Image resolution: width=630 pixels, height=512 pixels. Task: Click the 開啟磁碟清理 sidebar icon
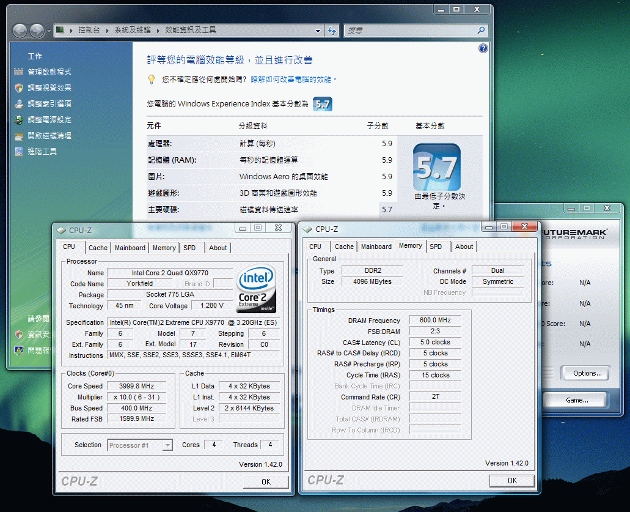pyautogui.click(x=19, y=136)
